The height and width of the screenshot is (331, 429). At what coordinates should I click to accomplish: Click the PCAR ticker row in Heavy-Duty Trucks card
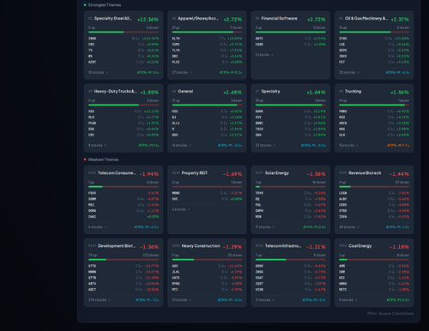124,123
